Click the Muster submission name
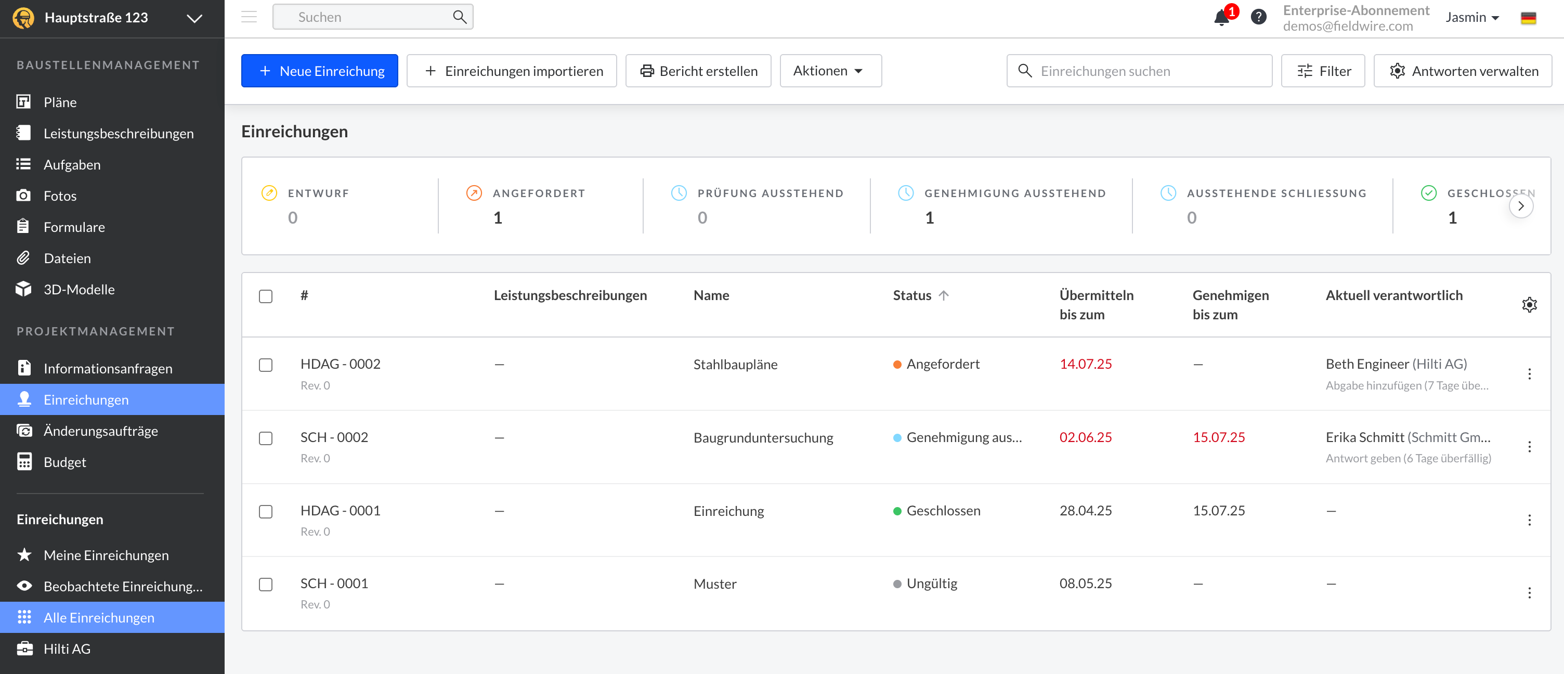Screen dimensions: 1564x674 (714, 584)
